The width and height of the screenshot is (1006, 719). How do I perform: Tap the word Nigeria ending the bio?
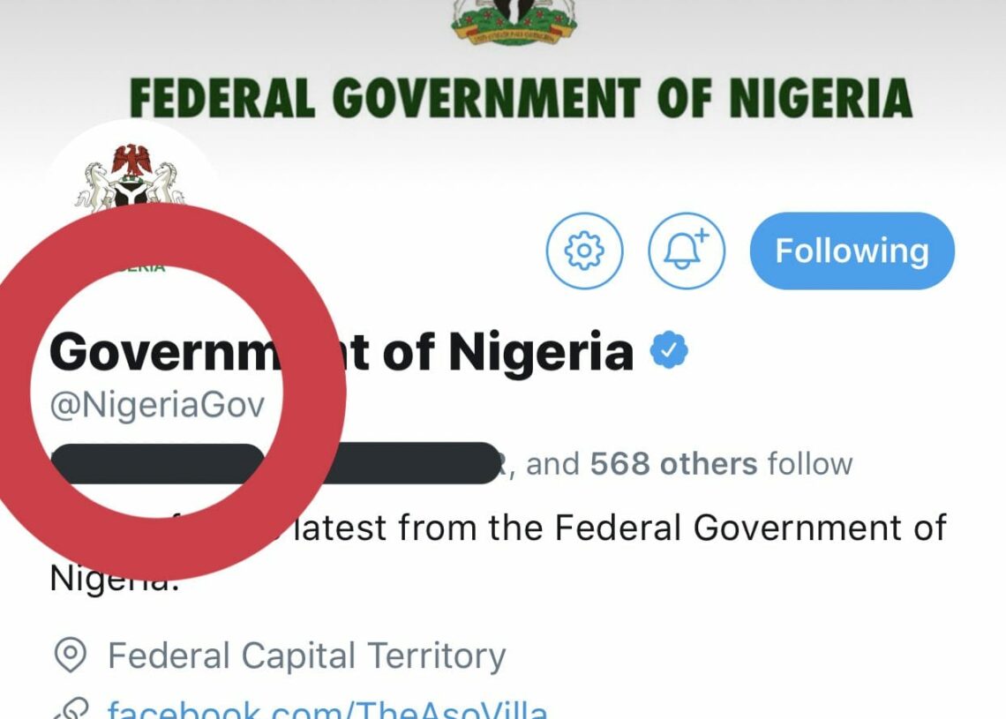[112, 579]
